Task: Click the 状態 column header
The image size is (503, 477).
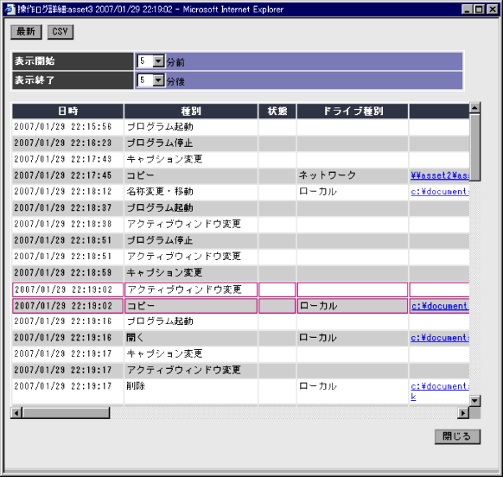Action: coord(277,111)
